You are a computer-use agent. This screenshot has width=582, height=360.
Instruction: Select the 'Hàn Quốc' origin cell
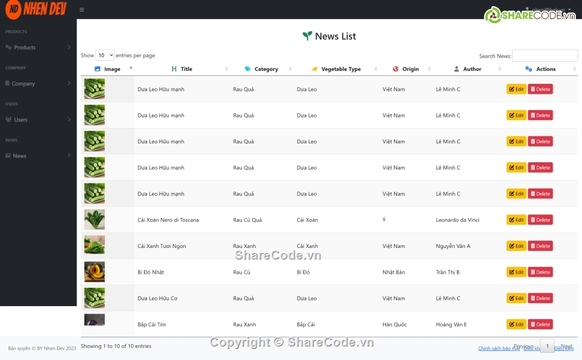pyautogui.click(x=395, y=324)
